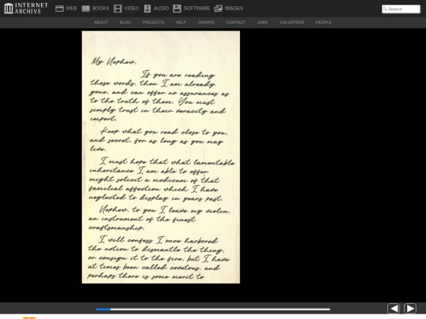Viewport: 426px width, 319px height.
Task: Open the Blog link
Action: pos(125,22)
